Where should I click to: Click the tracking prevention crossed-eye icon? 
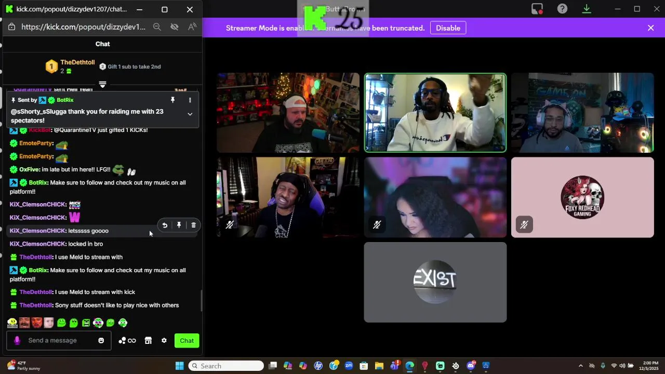pos(175,27)
